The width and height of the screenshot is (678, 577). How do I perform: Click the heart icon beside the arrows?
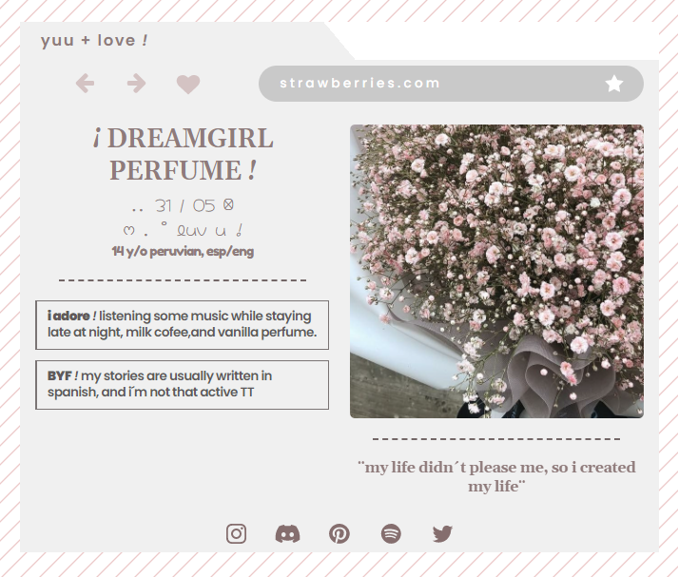[188, 84]
